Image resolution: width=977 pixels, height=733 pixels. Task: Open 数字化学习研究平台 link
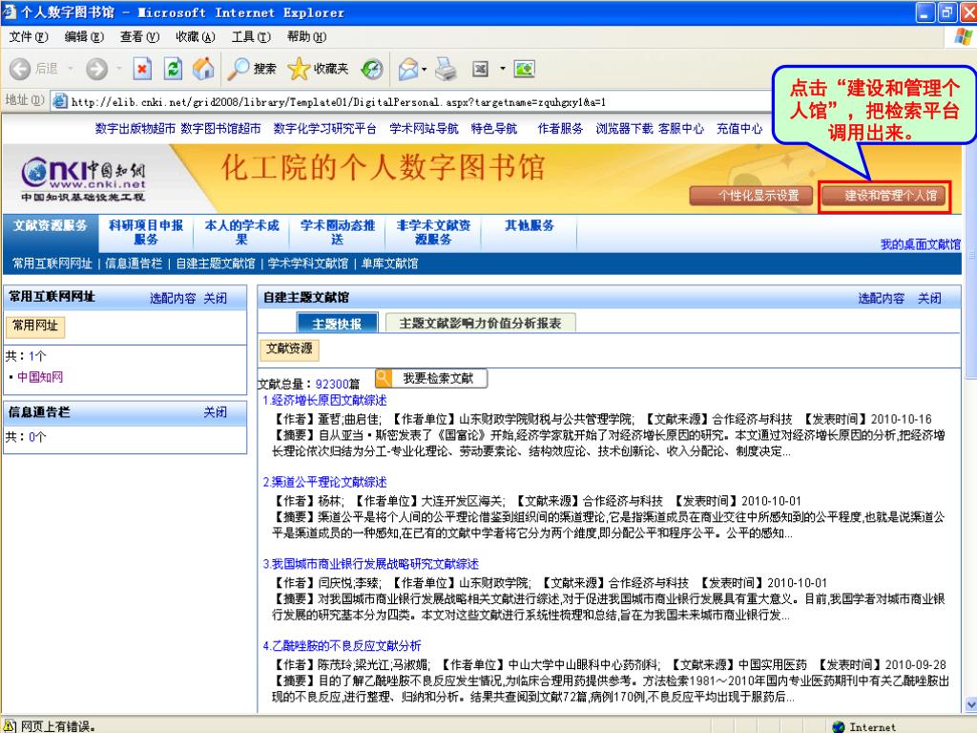(x=324, y=129)
